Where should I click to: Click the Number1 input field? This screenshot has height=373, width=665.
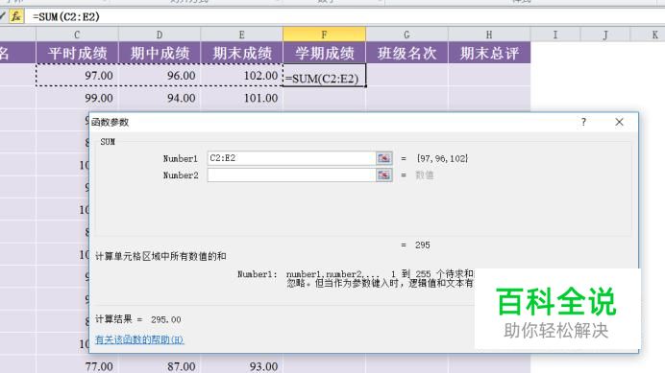click(291, 158)
